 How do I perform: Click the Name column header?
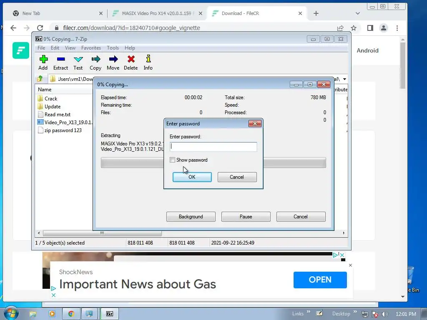coord(45,90)
